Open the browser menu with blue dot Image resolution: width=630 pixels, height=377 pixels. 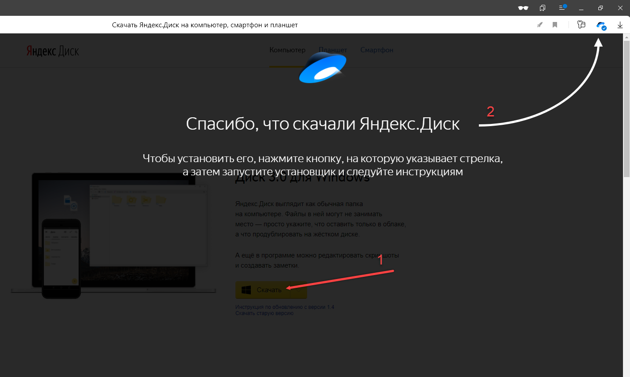[x=562, y=8]
